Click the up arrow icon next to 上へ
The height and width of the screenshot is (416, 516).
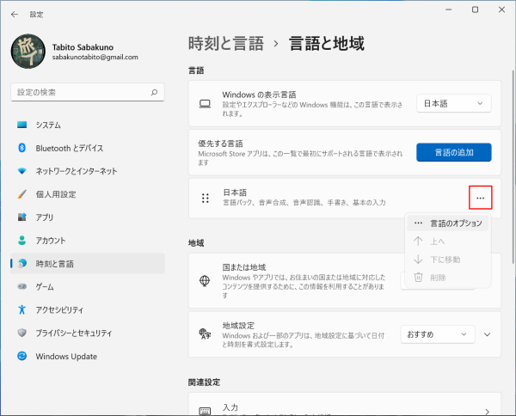click(418, 241)
